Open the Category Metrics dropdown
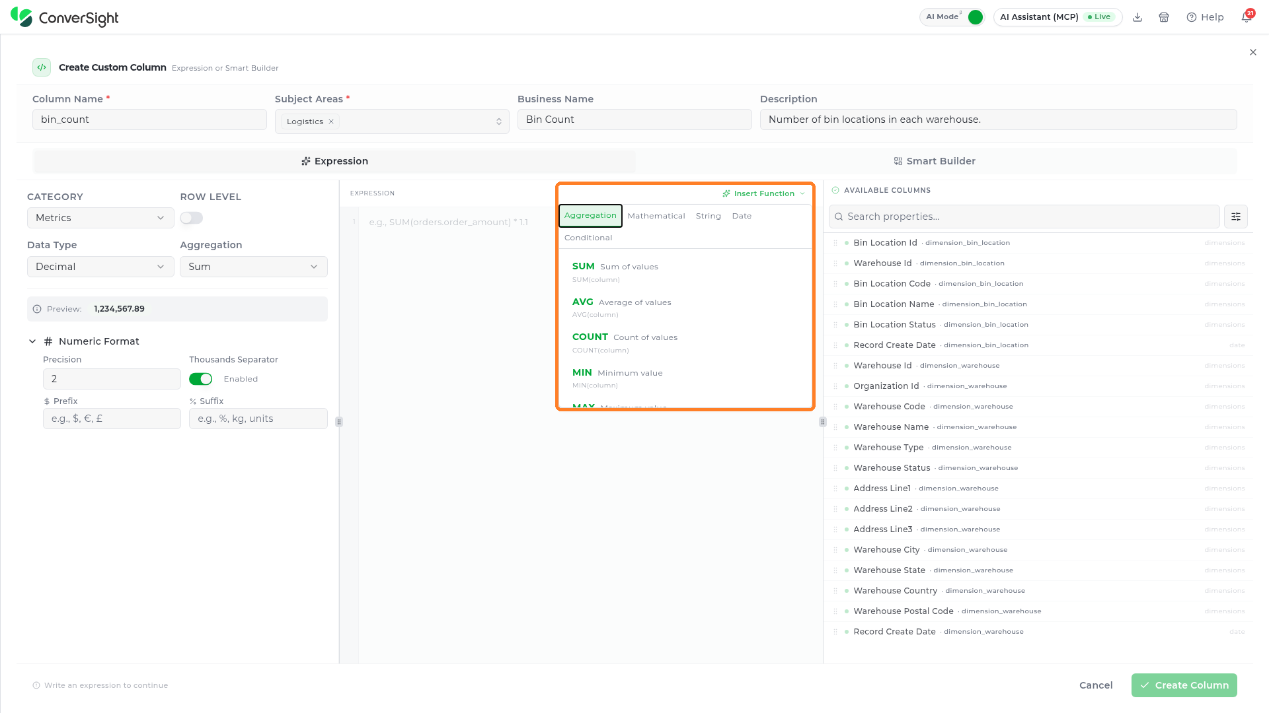The width and height of the screenshot is (1269, 713). 100,218
